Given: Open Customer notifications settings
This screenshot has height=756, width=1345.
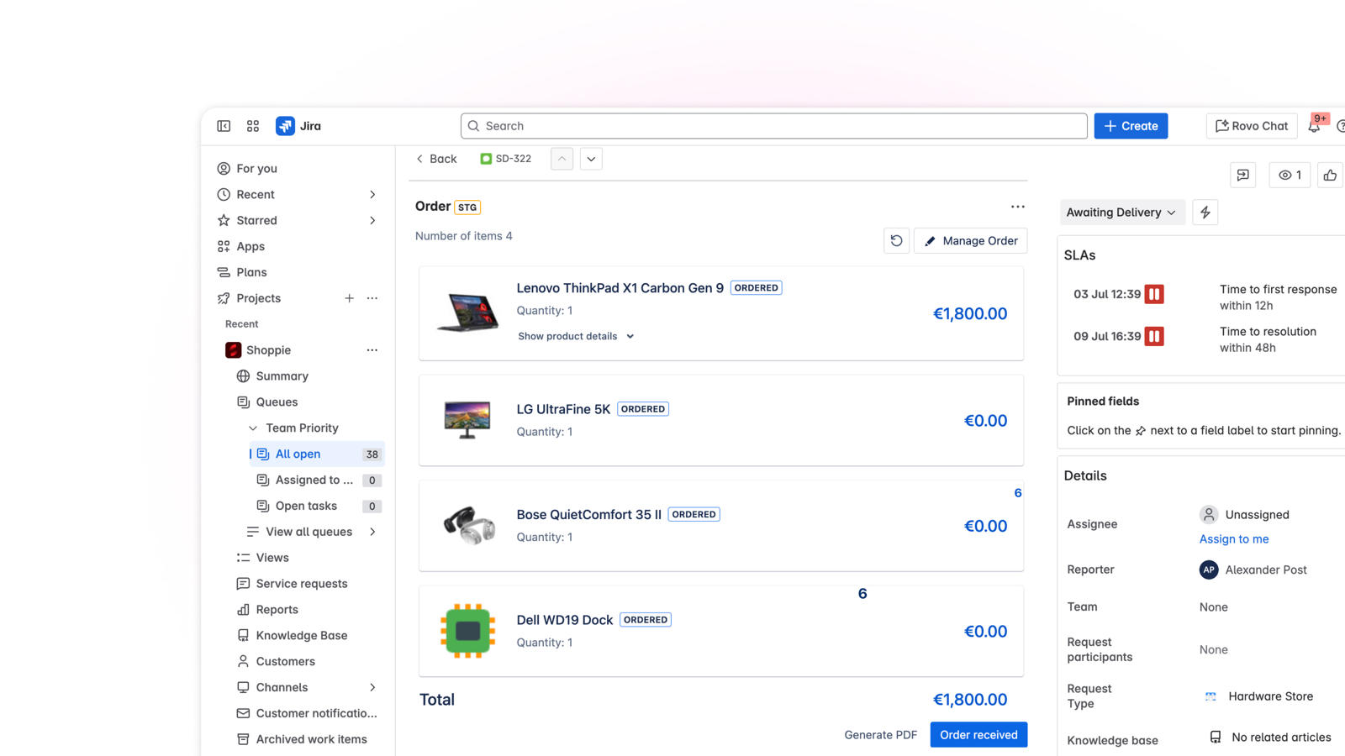Looking at the screenshot, I should pos(308,713).
